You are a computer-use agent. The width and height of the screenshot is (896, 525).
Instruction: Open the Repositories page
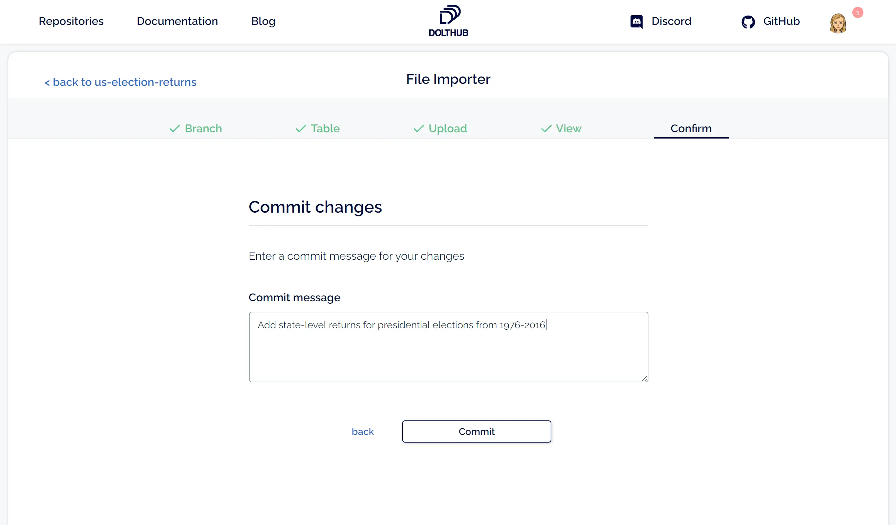71,21
